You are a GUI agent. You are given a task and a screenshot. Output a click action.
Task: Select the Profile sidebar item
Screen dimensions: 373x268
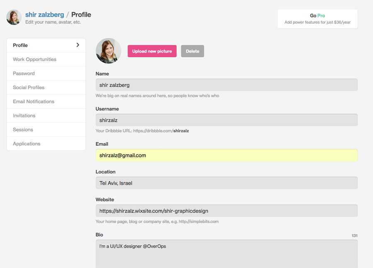pos(20,45)
